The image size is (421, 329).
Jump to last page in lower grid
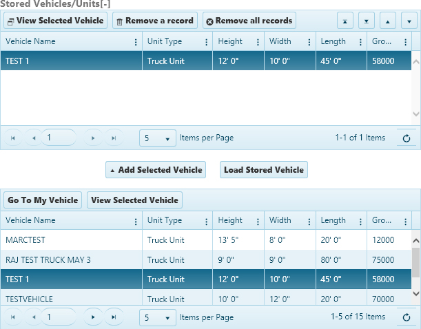[x=114, y=317]
